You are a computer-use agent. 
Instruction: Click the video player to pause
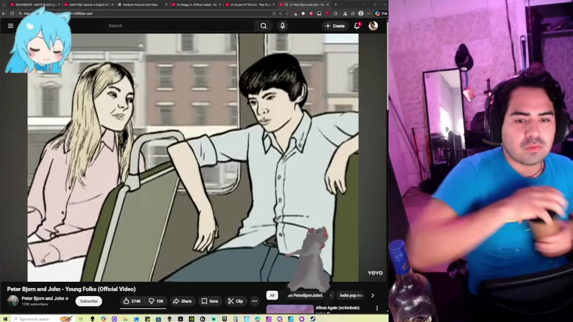193,157
